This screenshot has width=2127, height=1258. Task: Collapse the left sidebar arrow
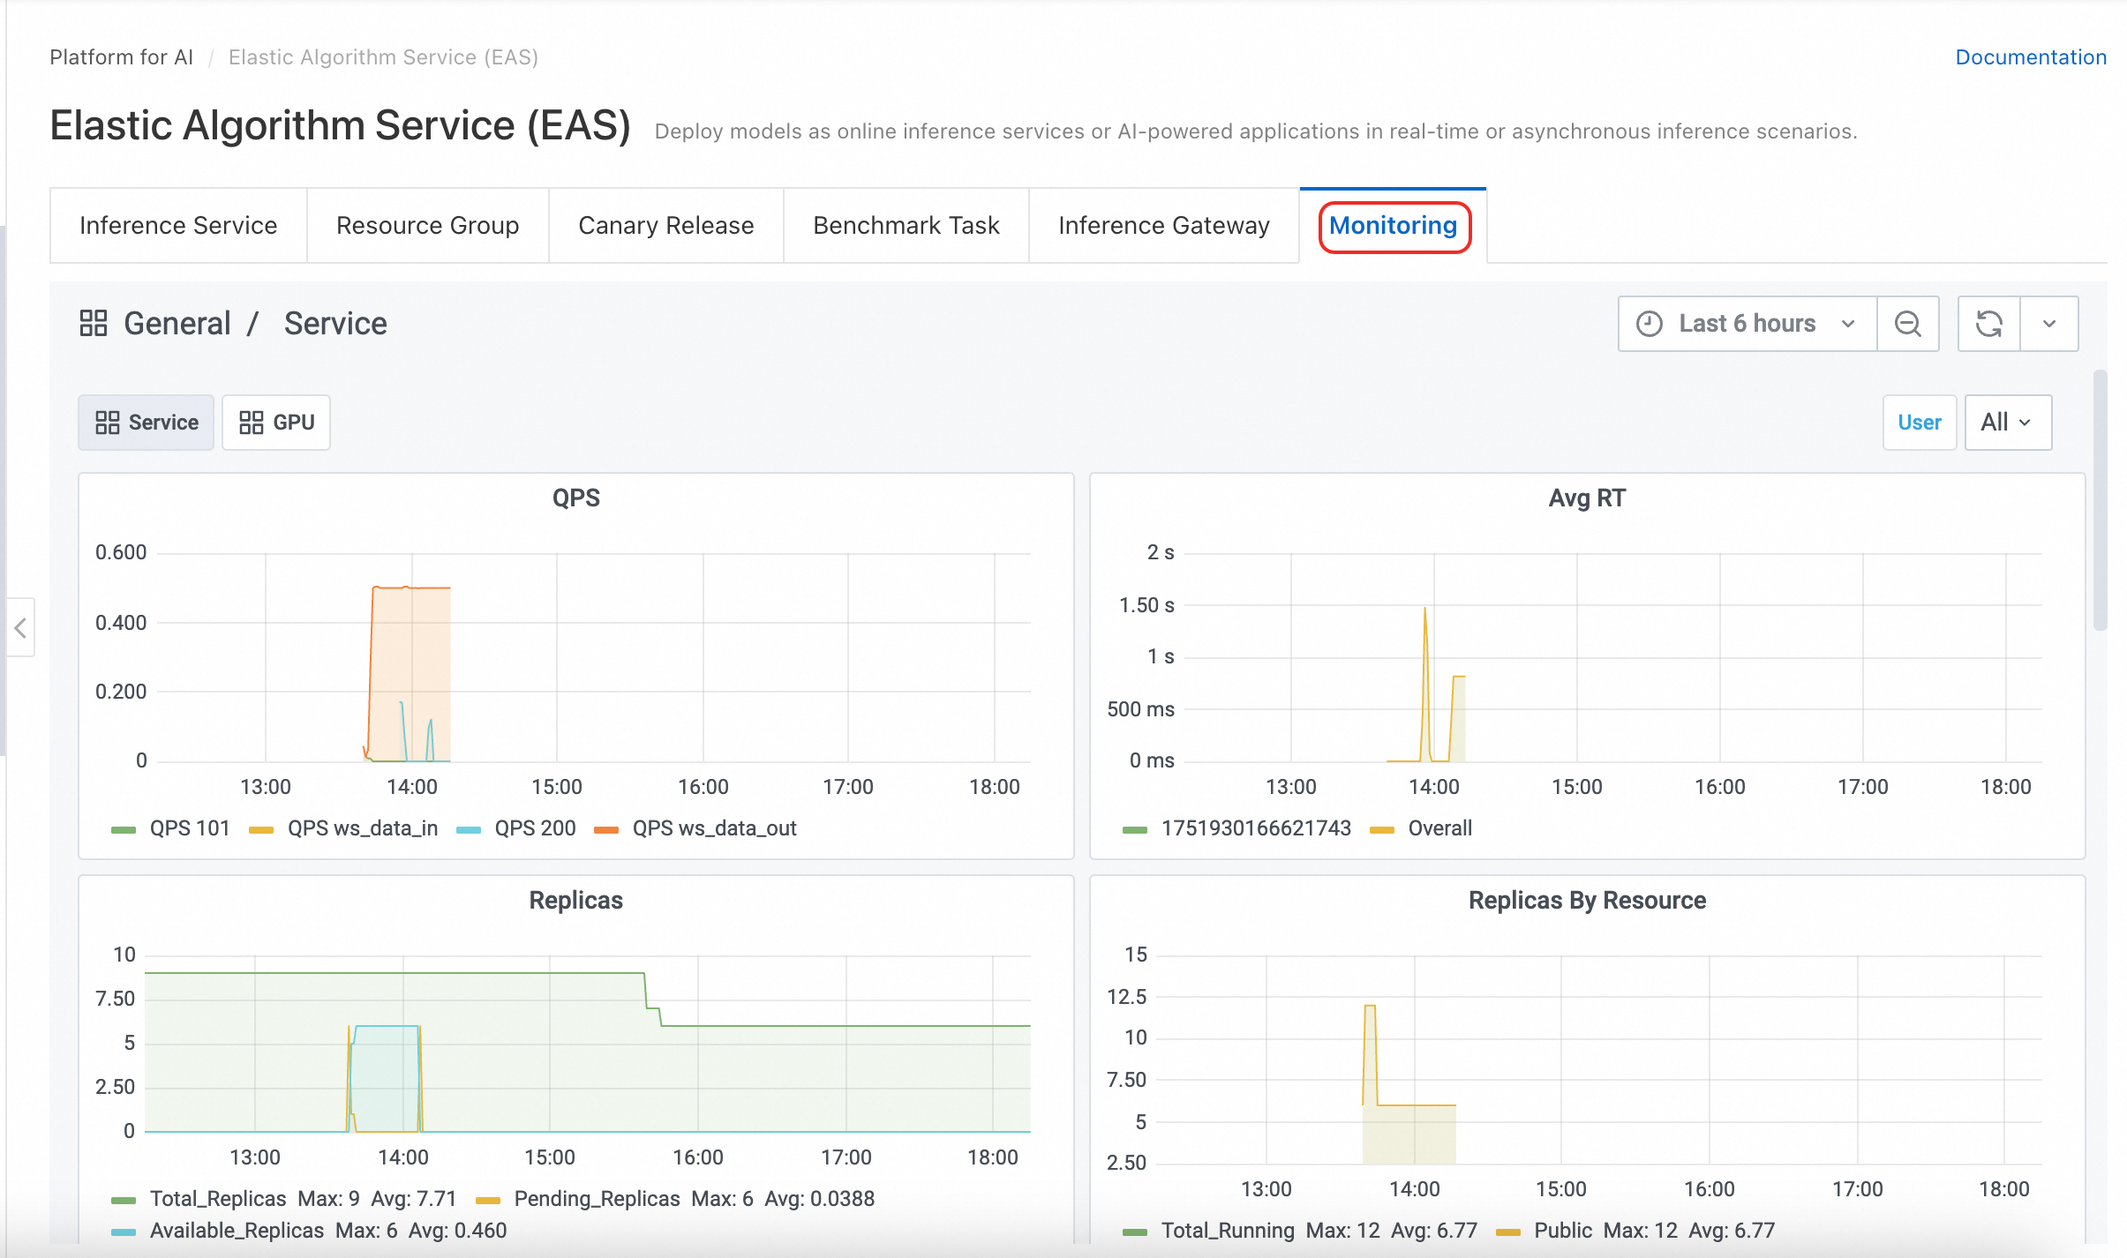pyautogui.click(x=20, y=628)
